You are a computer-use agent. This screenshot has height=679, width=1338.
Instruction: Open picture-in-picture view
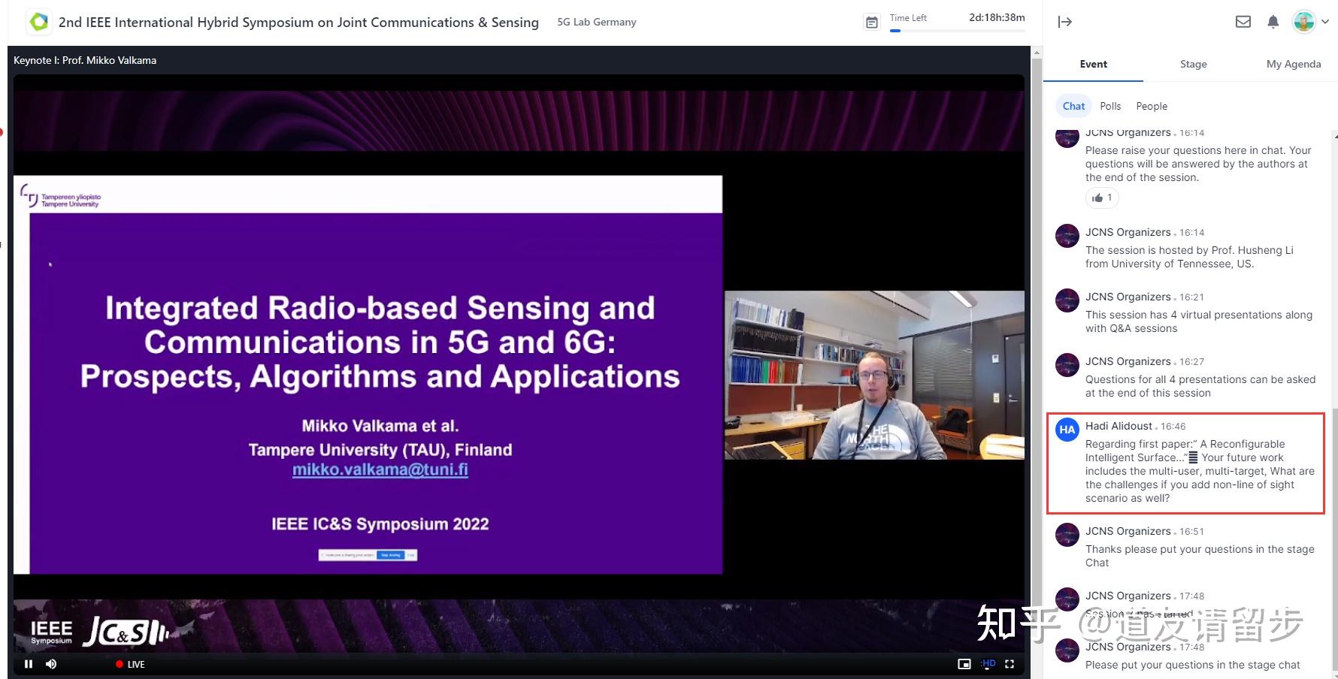pos(964,664)
